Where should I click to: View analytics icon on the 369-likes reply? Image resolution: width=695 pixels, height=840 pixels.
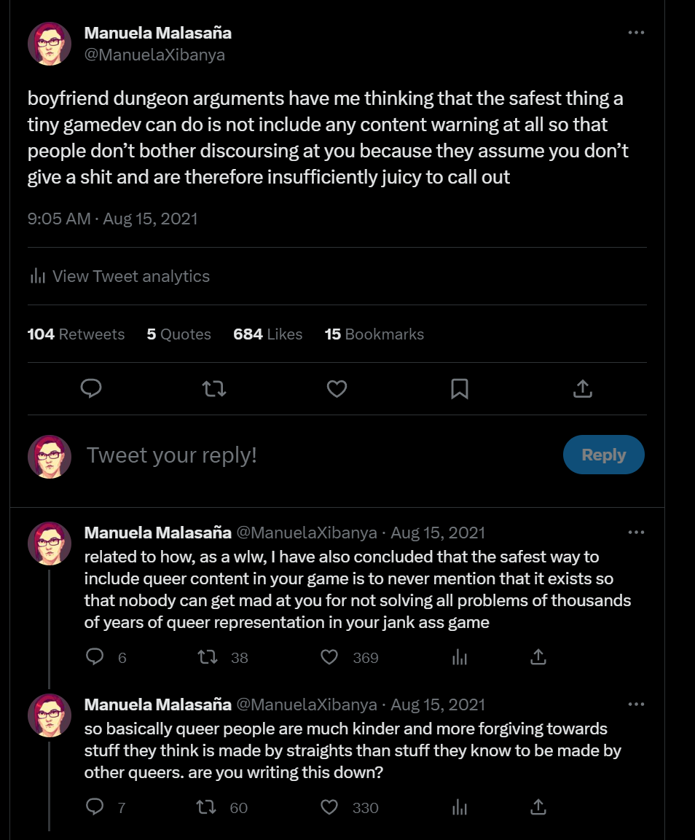pos(460,657)
